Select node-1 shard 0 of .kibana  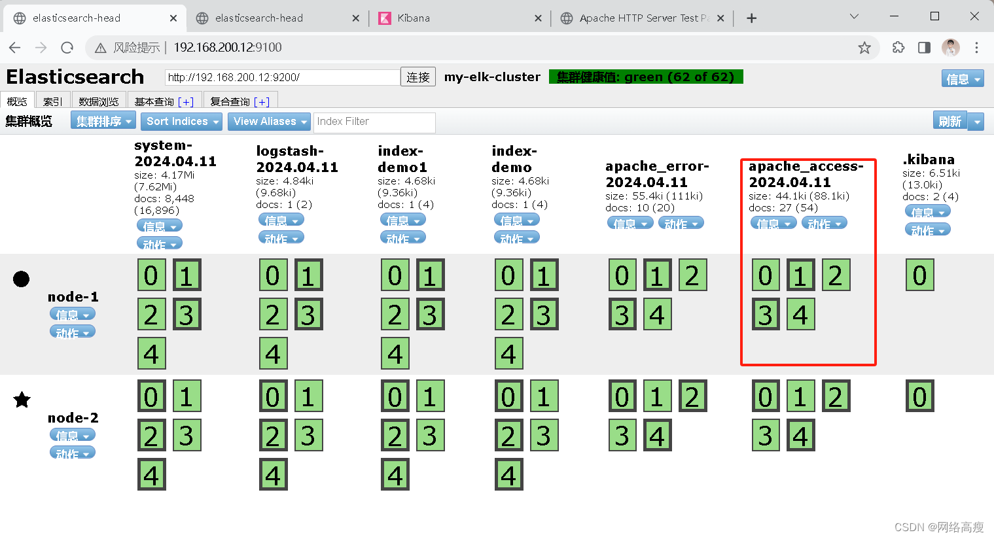pos(919,275)
